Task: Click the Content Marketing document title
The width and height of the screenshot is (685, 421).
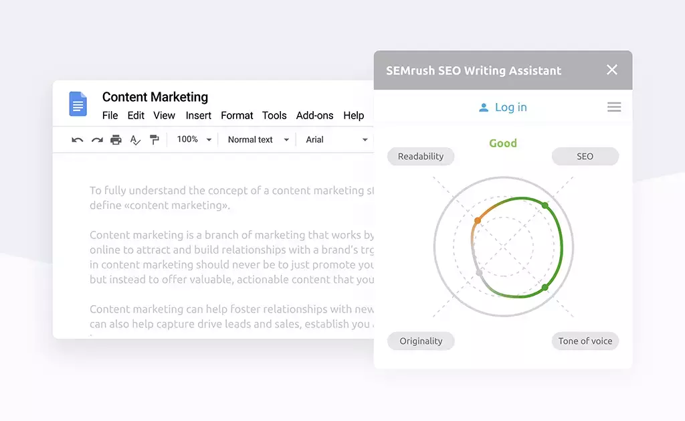Action: (x=155, y=97)
